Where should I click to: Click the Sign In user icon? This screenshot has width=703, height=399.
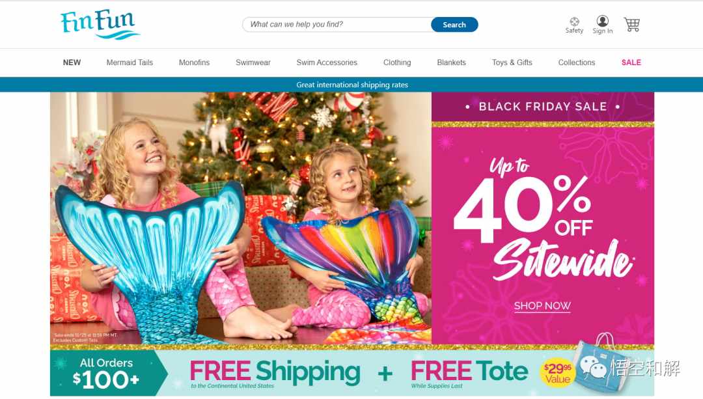[x=602, y=21]
